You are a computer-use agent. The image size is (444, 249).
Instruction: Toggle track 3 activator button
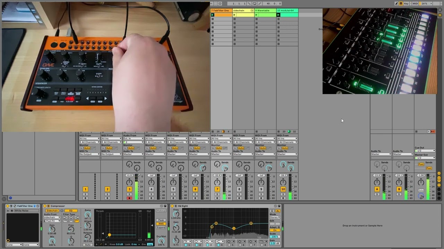coord(129,189)
